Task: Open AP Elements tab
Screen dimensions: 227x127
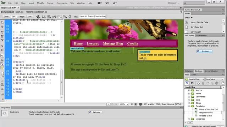Action: click(x=201, y=35)
